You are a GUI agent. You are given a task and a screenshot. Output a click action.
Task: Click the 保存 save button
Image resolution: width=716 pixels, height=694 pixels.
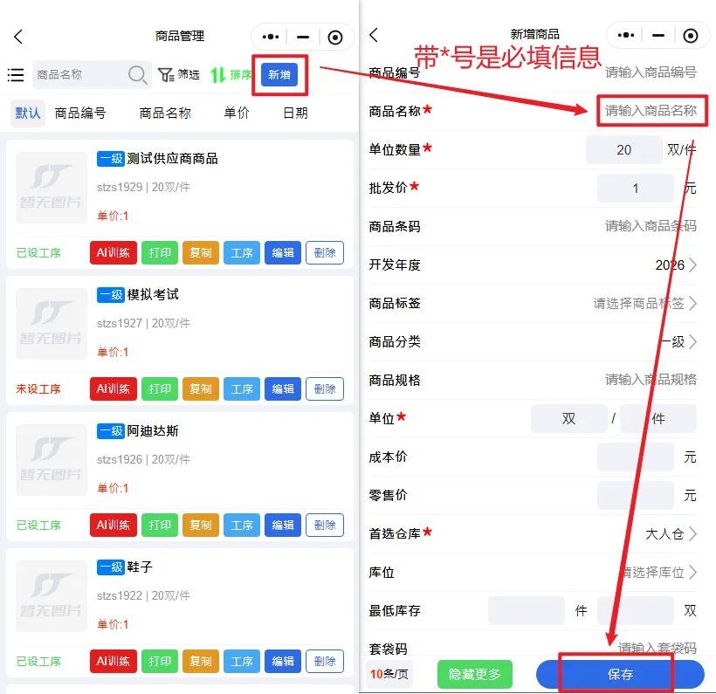pos(620,675)
